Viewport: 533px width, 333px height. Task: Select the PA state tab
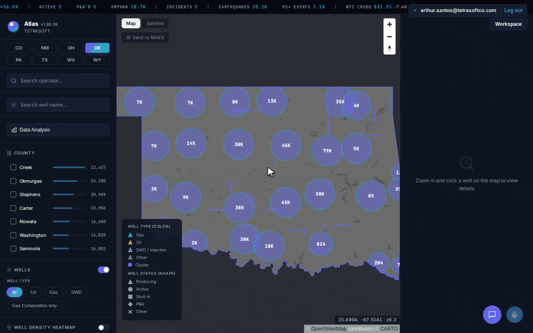[19, 60]
